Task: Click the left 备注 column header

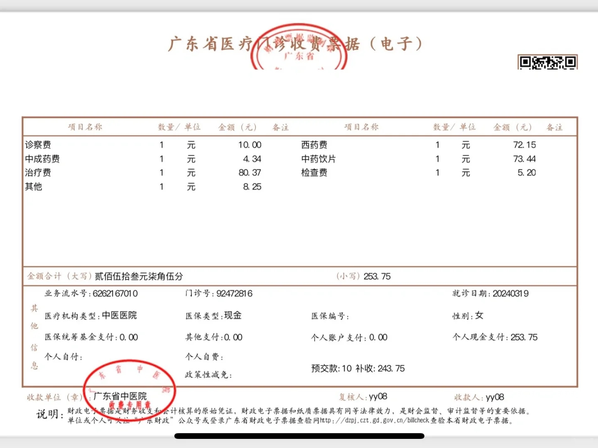Action: click(x=280, y=127)
